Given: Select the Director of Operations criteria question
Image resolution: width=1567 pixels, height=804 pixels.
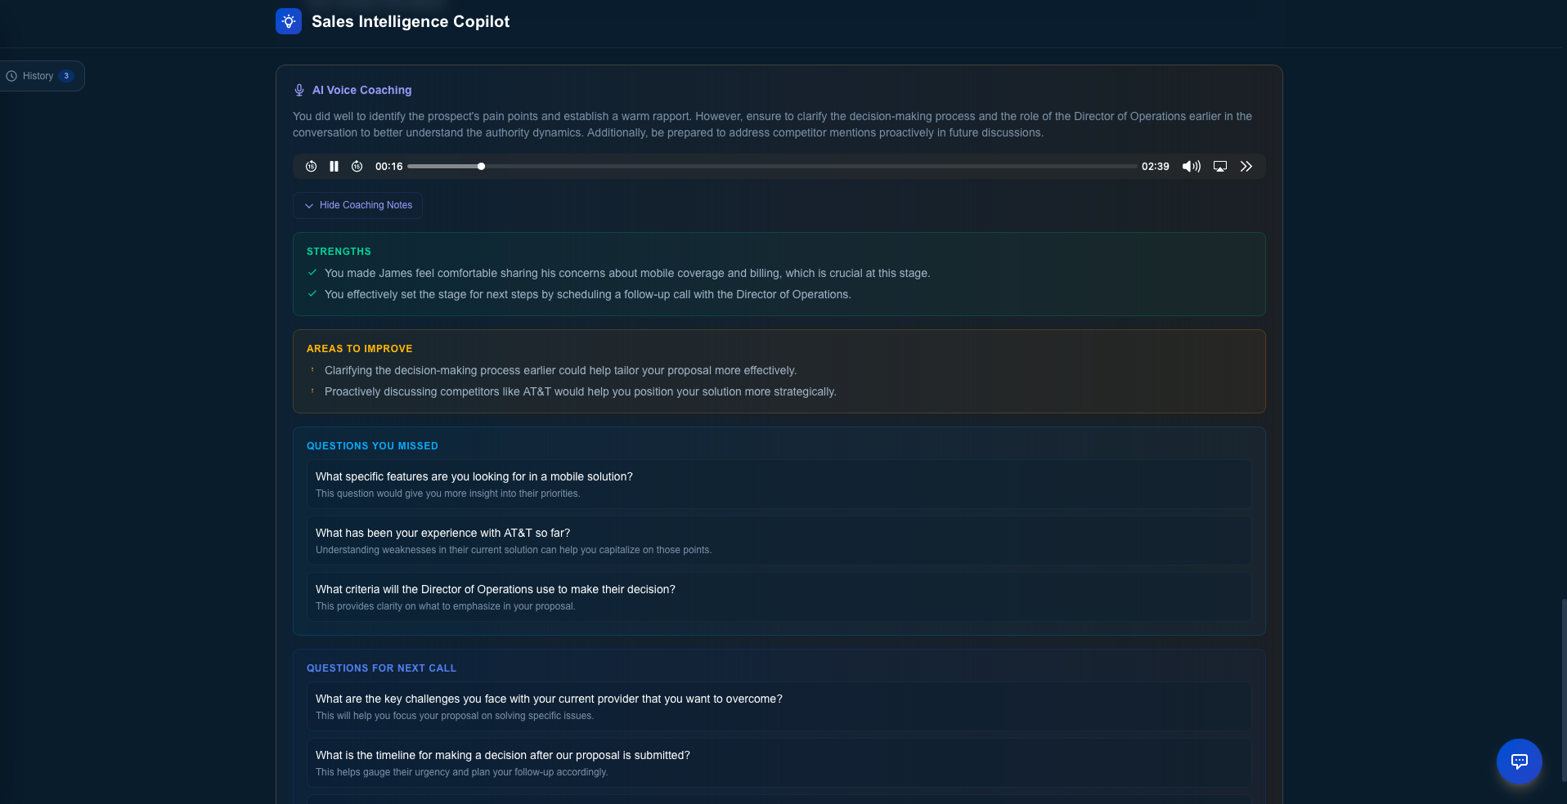Looking at the screenshot, I should [x=779, y=596].
